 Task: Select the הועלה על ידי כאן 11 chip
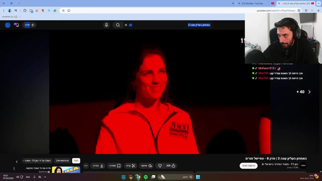[x=37, y=161]
